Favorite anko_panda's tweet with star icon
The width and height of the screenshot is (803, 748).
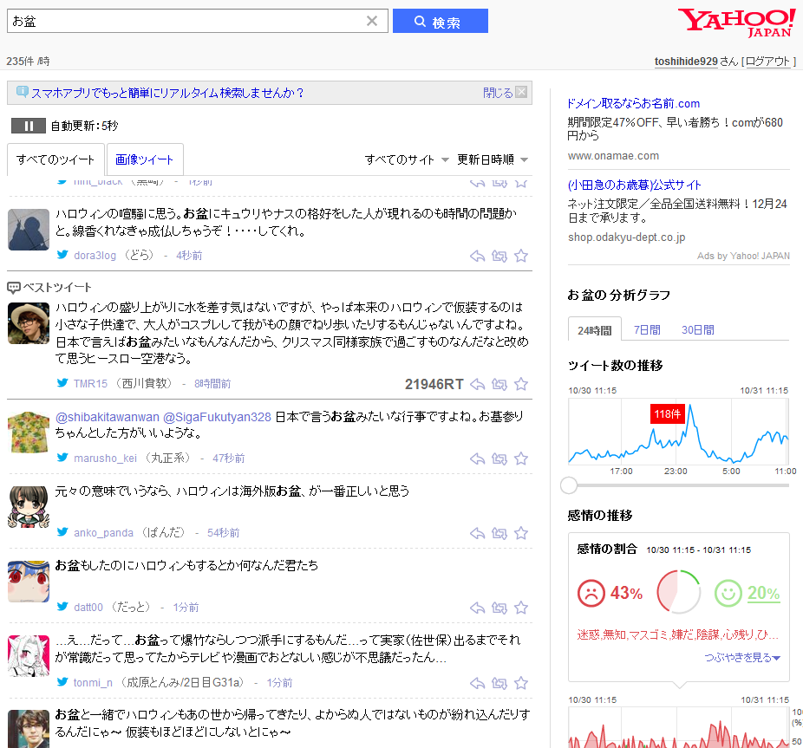pos(521,533)
